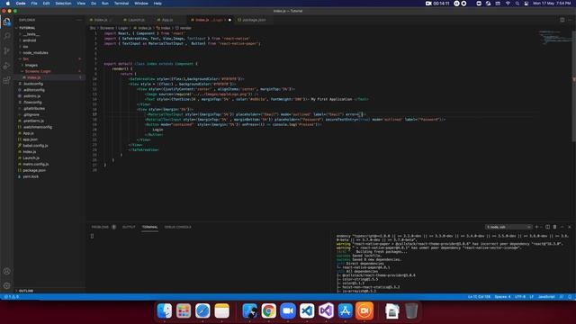Image resolution: width=576 pixels, height=324 pixels.
Task: Open Finder from the dock
Action: (x=164, y=311)
